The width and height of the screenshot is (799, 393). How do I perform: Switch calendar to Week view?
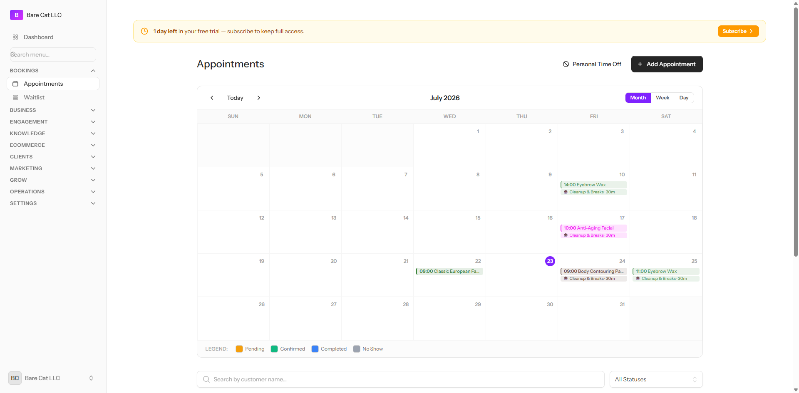[663, 98]
